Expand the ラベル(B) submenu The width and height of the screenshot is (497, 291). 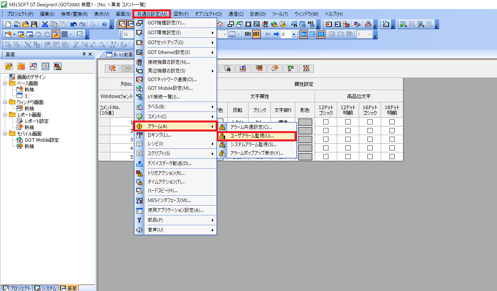point(176,106)
